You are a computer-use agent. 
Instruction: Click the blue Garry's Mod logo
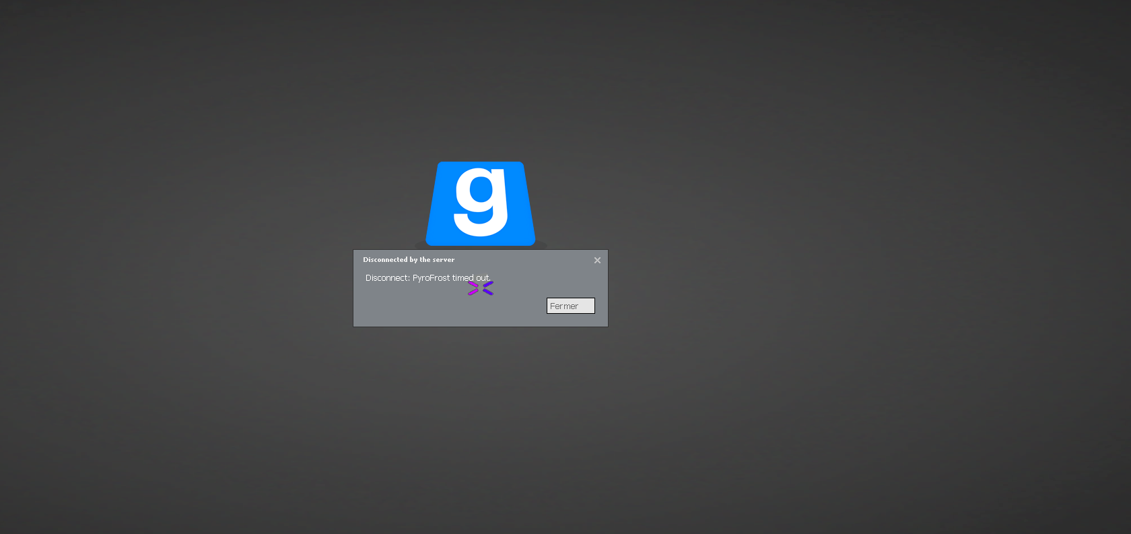pyautogui.click(x=481, y=203)
